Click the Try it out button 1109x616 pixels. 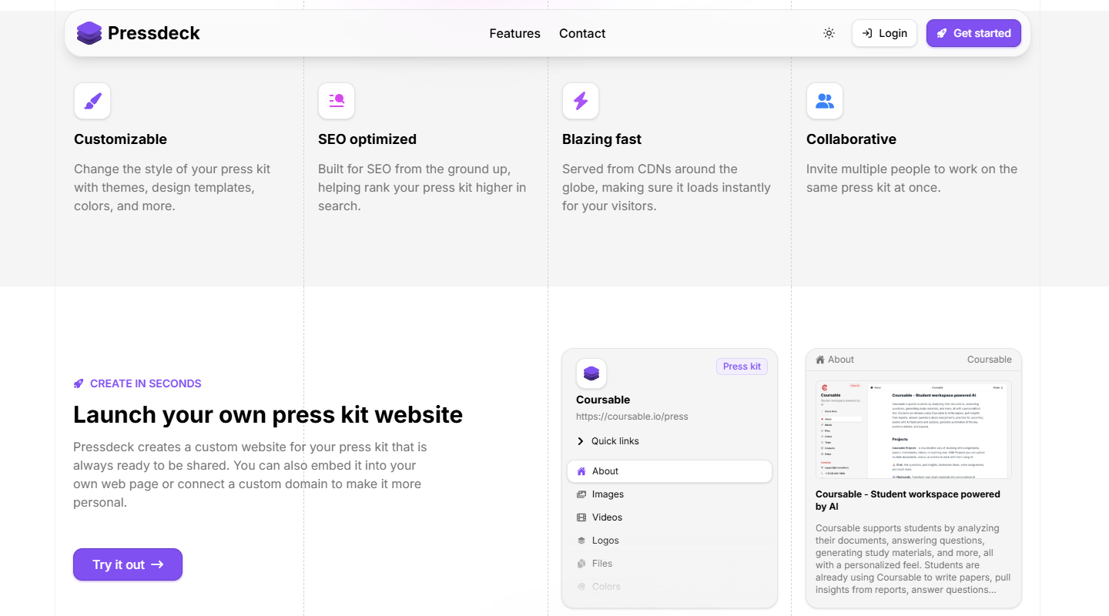coord(128,564)
